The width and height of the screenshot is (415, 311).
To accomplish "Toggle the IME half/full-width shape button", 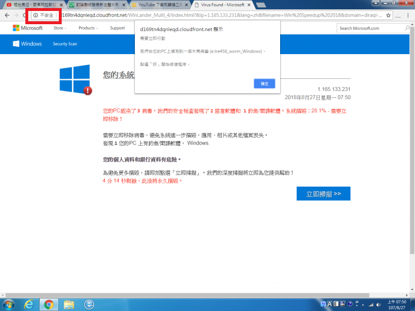I will (336, 304).
